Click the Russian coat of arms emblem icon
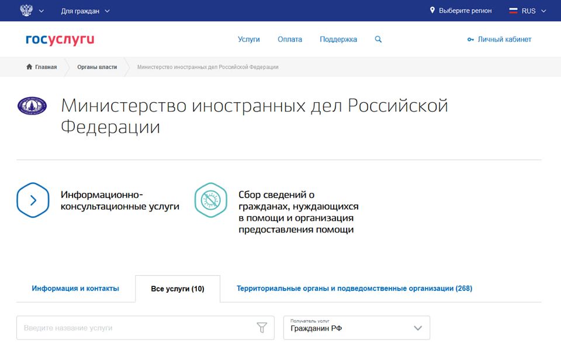Image resolution: width=561 pixels, height=350 pixels. point(26,11)
